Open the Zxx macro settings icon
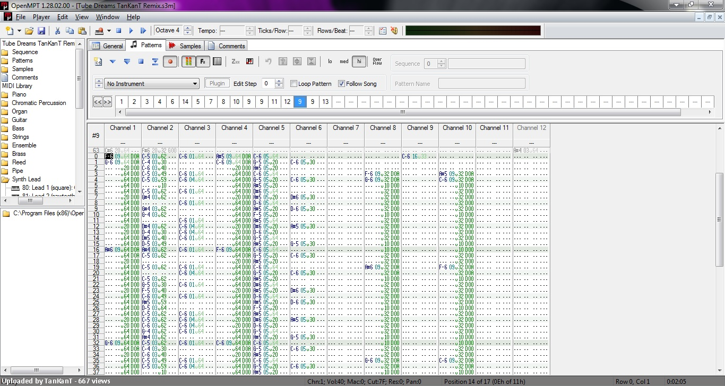The image size is (725, 386). click(236, 62)
